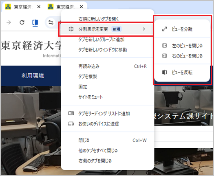
Task: Expand the submenu arrow for 分割表示を変更
Action: (x=144, y=29)
